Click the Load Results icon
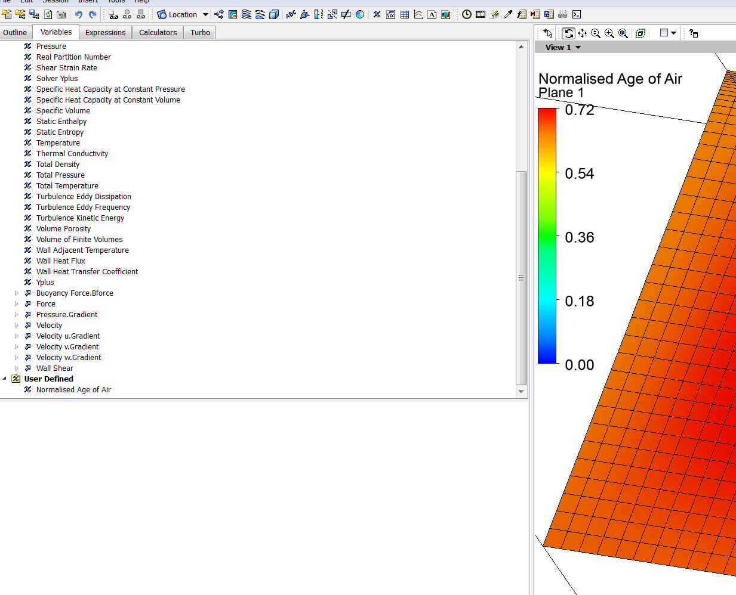The height and width of the screenshot is (595, 736). pos(7,14)
